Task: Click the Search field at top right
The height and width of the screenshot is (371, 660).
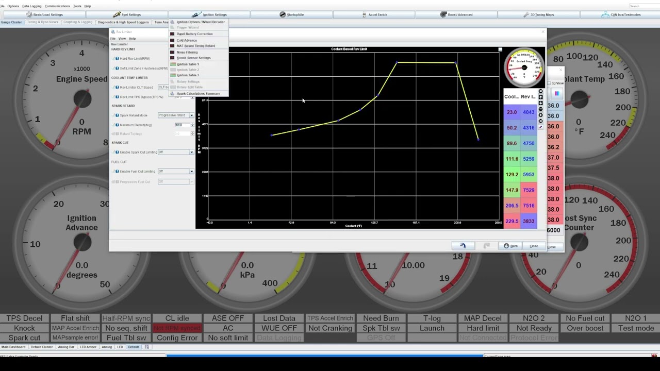Action: (643, 6)
